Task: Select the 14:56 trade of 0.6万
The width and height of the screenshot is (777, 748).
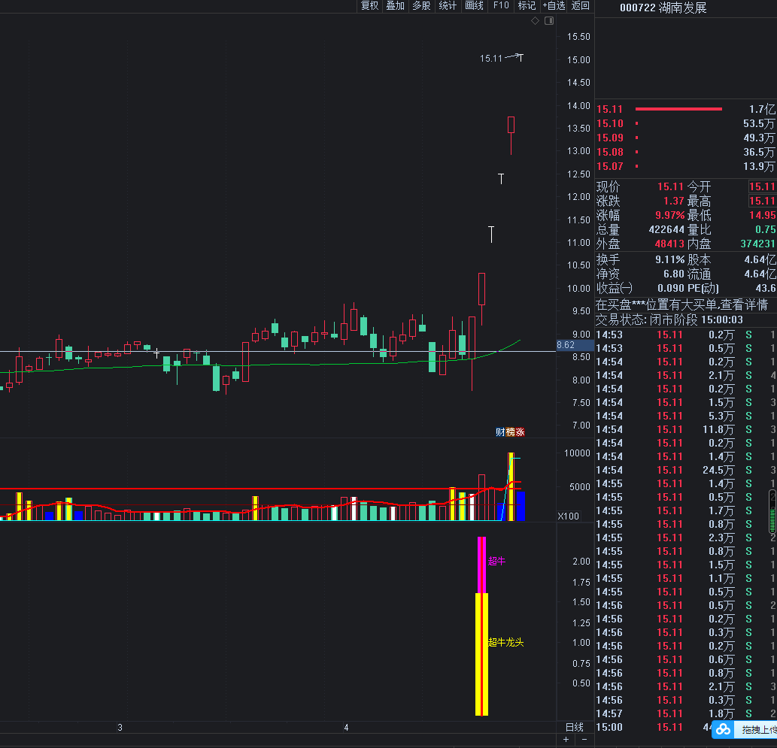Action: coord(686,660)
